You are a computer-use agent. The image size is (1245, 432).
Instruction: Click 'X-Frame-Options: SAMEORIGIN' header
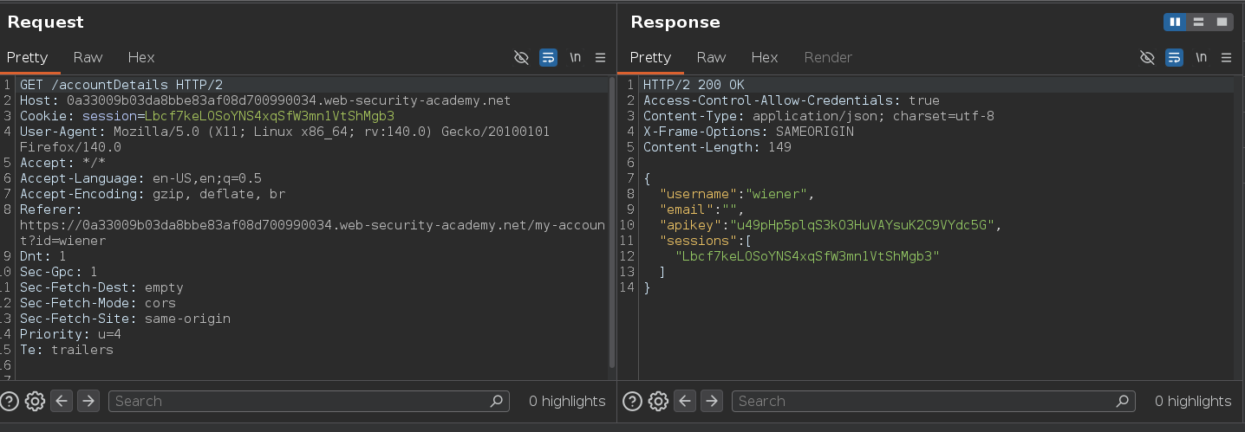(x=748, y=132)
